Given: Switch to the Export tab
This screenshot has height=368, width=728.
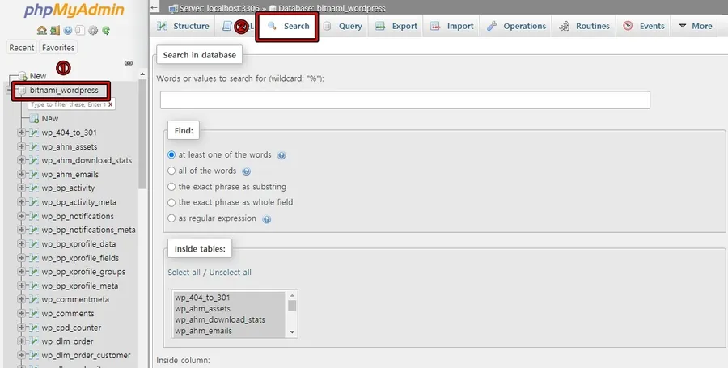Looking at the screenshot, I should pos(396,26).
